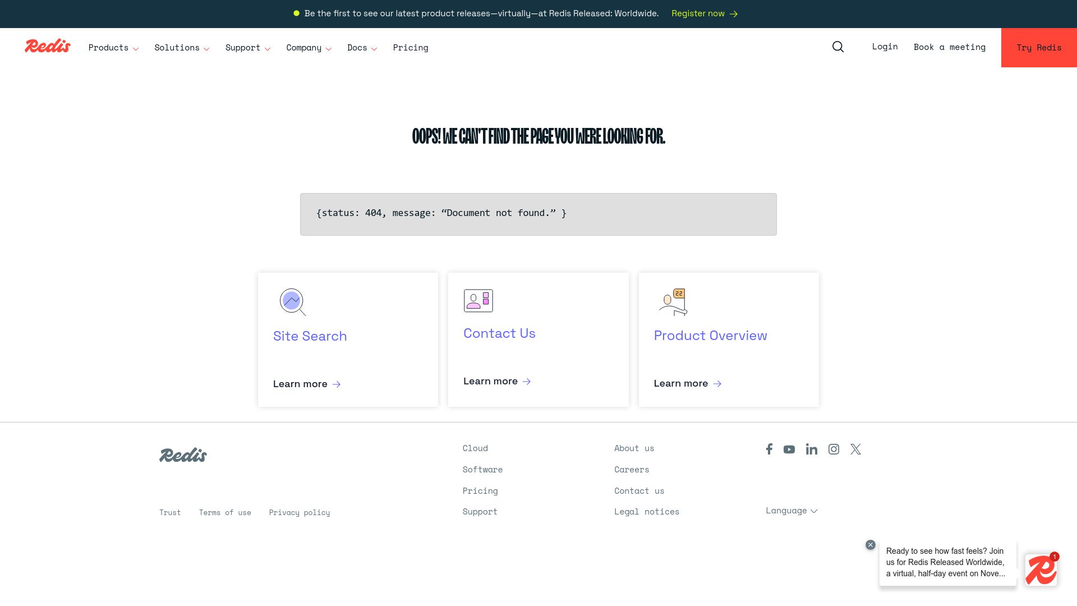Open the Site Search card title
The height and width of the screenshot is (606, 1077).
click(310, 336)
